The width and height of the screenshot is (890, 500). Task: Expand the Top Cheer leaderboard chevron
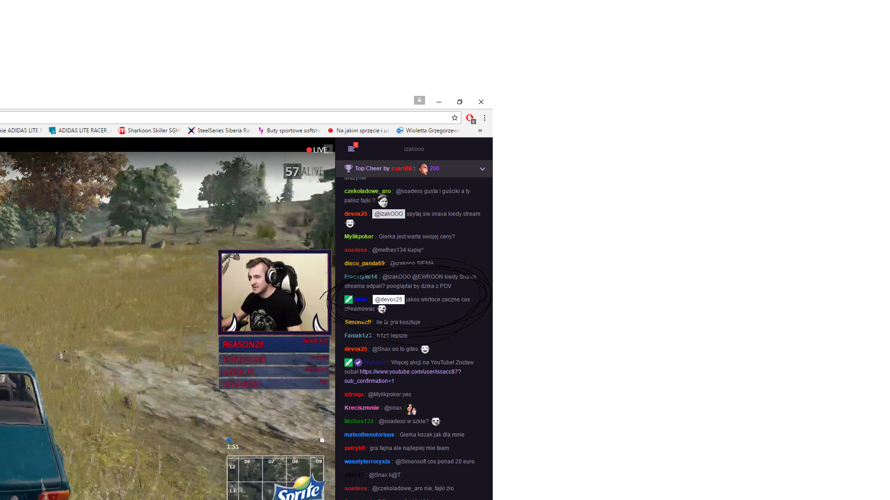click(x=482, y=169)
